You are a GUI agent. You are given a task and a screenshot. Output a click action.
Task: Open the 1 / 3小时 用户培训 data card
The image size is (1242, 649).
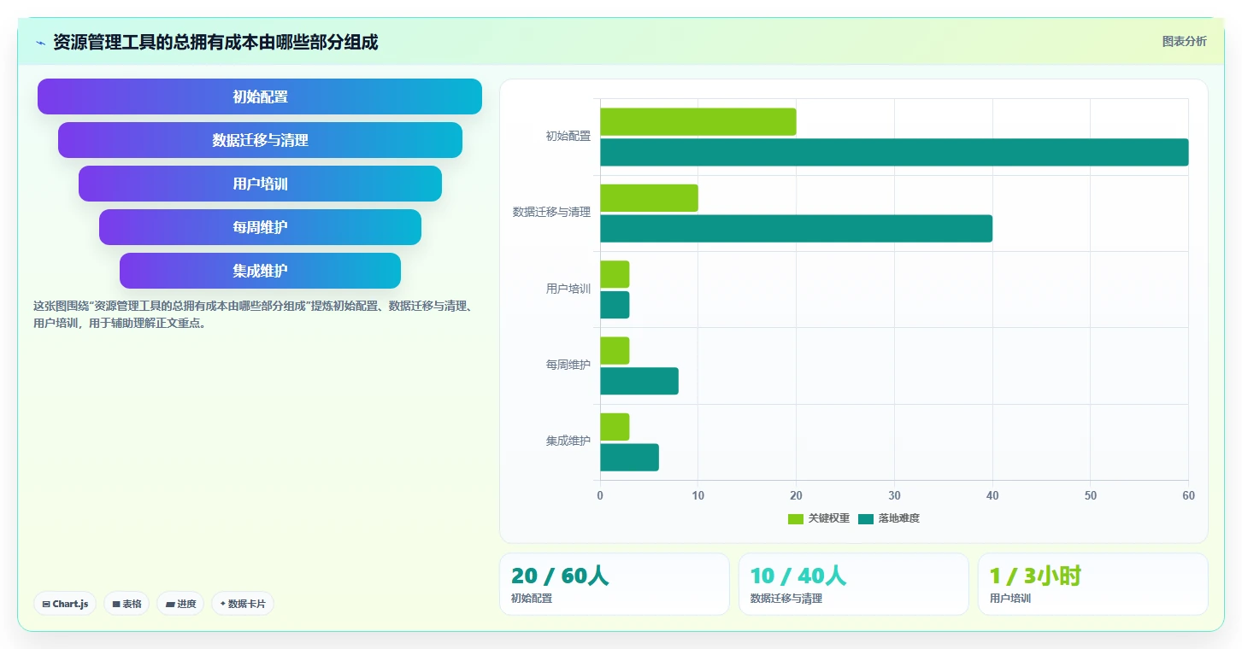1093,584
